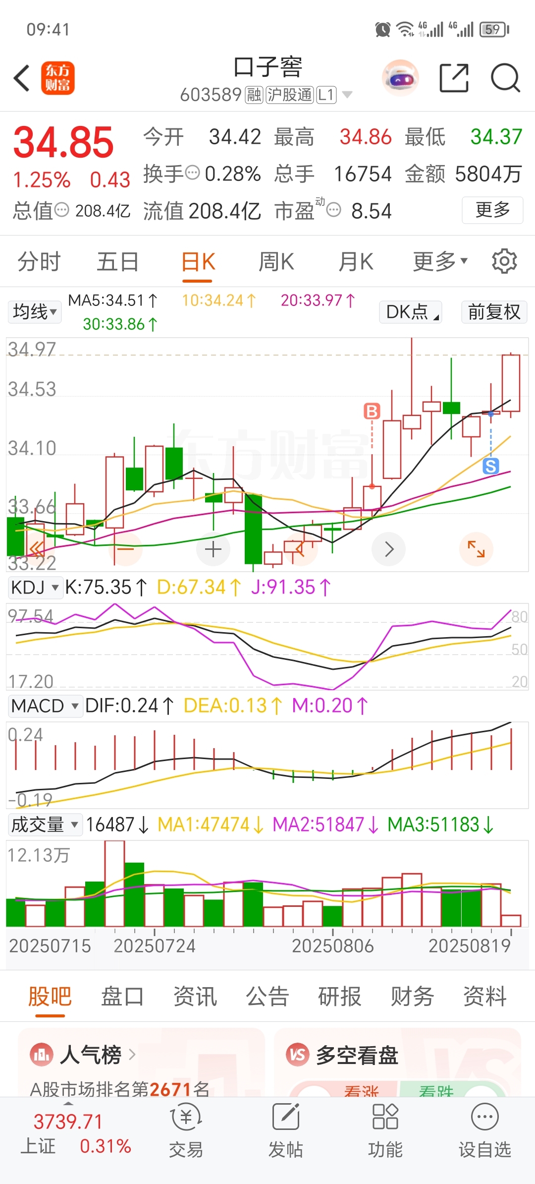Open stock search magnifier
535x1184 pixels.
click(505, 78)
